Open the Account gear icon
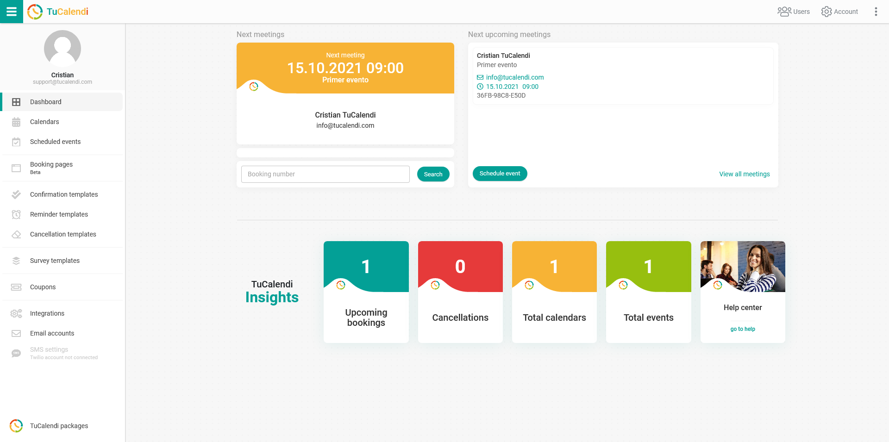This screenshot has height=442, width=889. (826, 12)
